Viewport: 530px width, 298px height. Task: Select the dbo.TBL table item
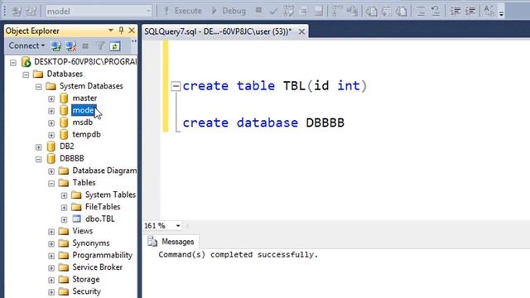tap(99, 219)
